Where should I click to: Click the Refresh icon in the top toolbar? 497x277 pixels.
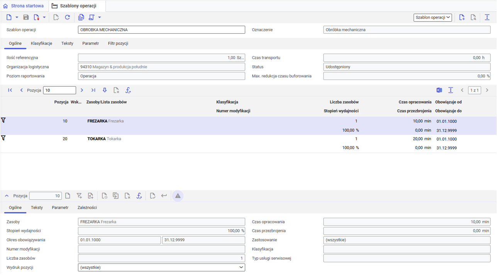point(67,17)
